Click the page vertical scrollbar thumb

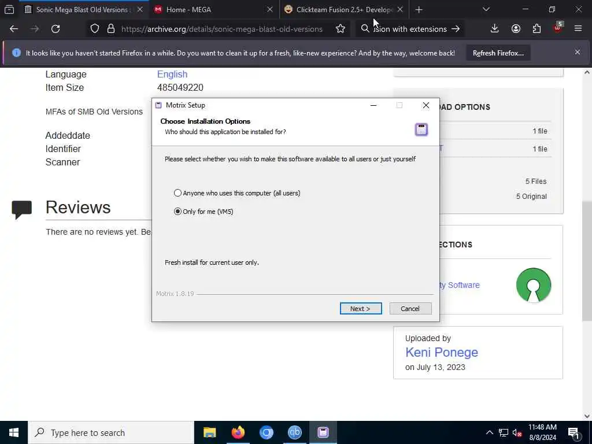(587, 261)
